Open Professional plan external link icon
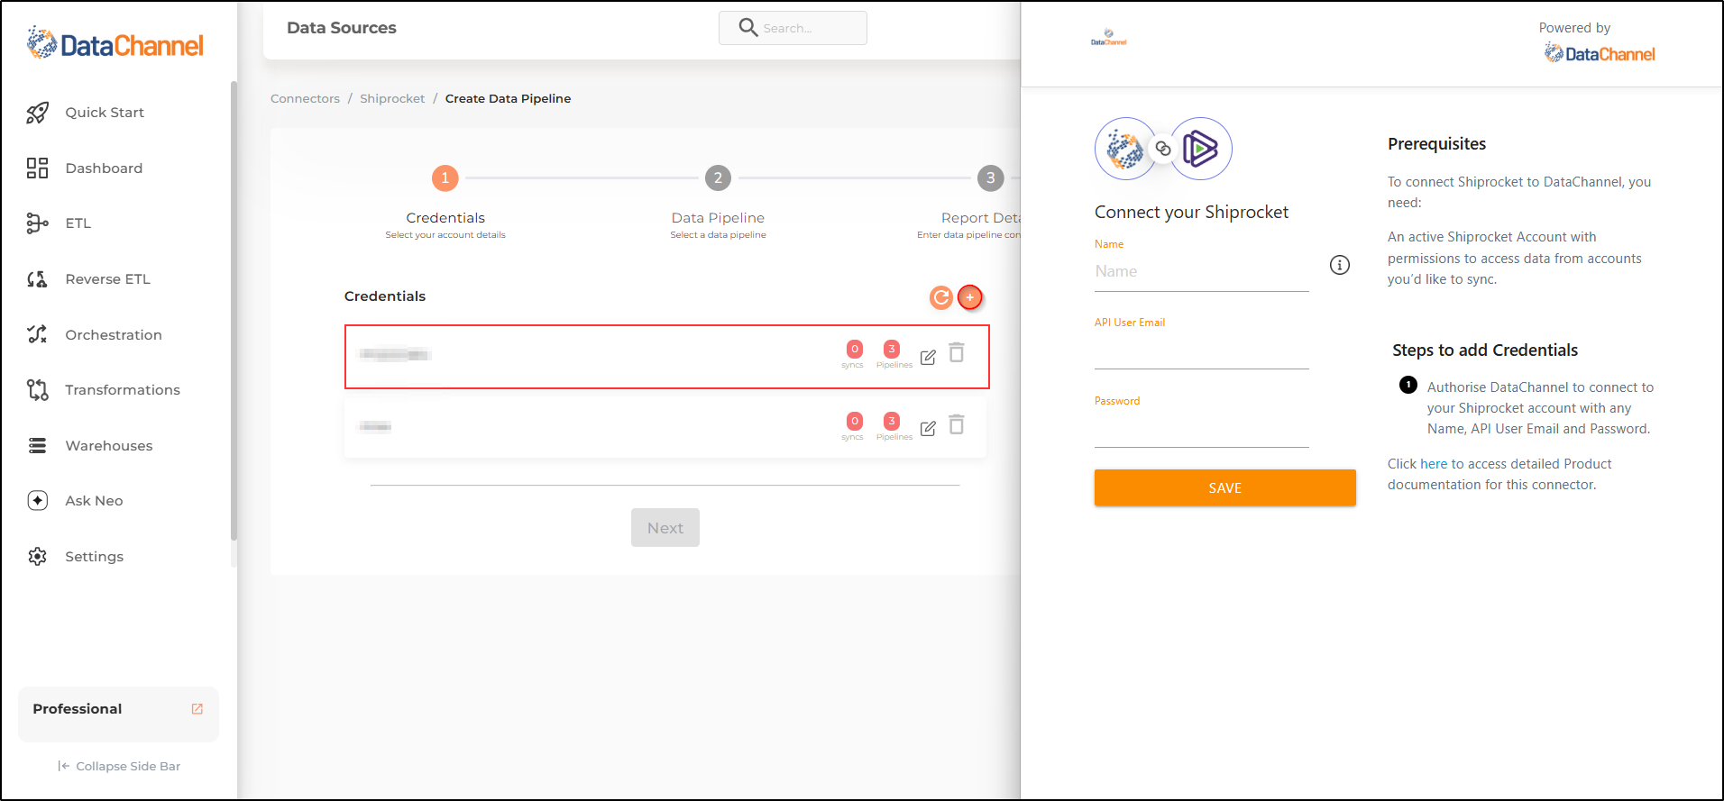The height and width of the screenshot is (801, 1724). pos(197,709)
